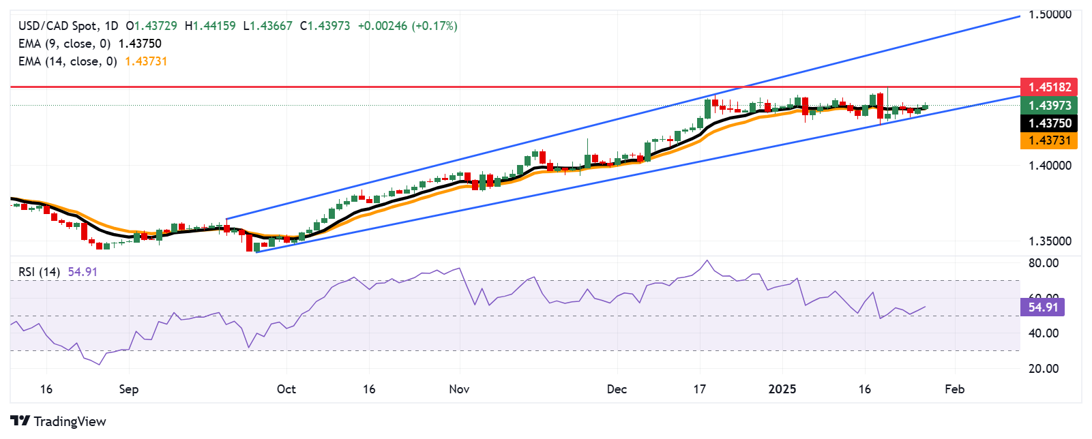Select the USD/CAD Spot symbol title
Image resolution: width=1092 pixels, height=439 pixels.
[57, 26]
